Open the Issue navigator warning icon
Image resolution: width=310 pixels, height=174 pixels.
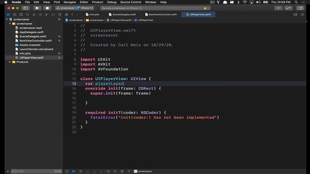click(34, 14)
